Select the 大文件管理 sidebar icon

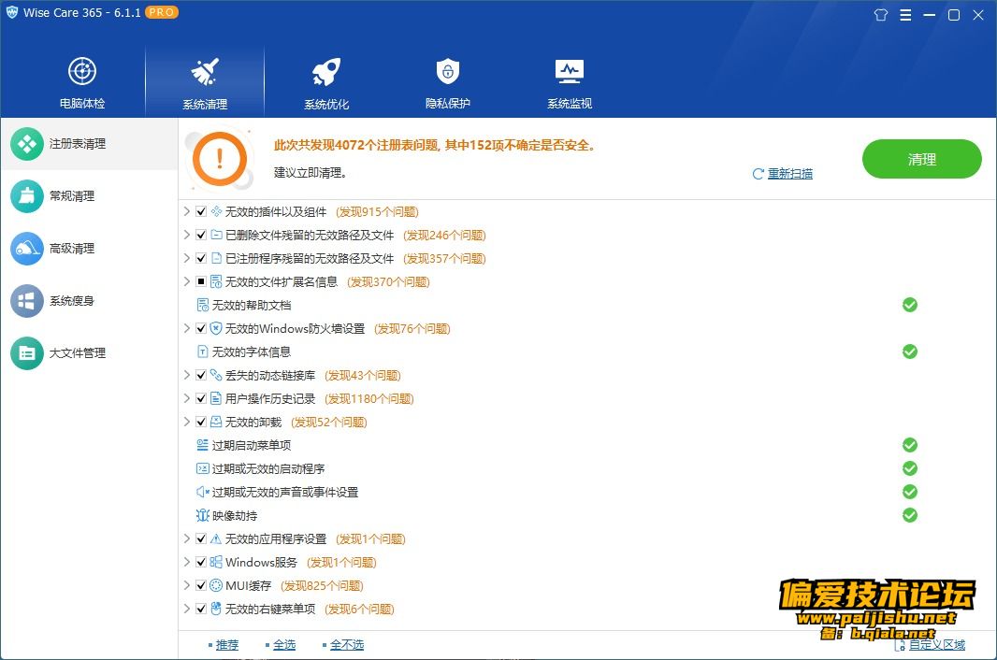(x=27, y=352)
